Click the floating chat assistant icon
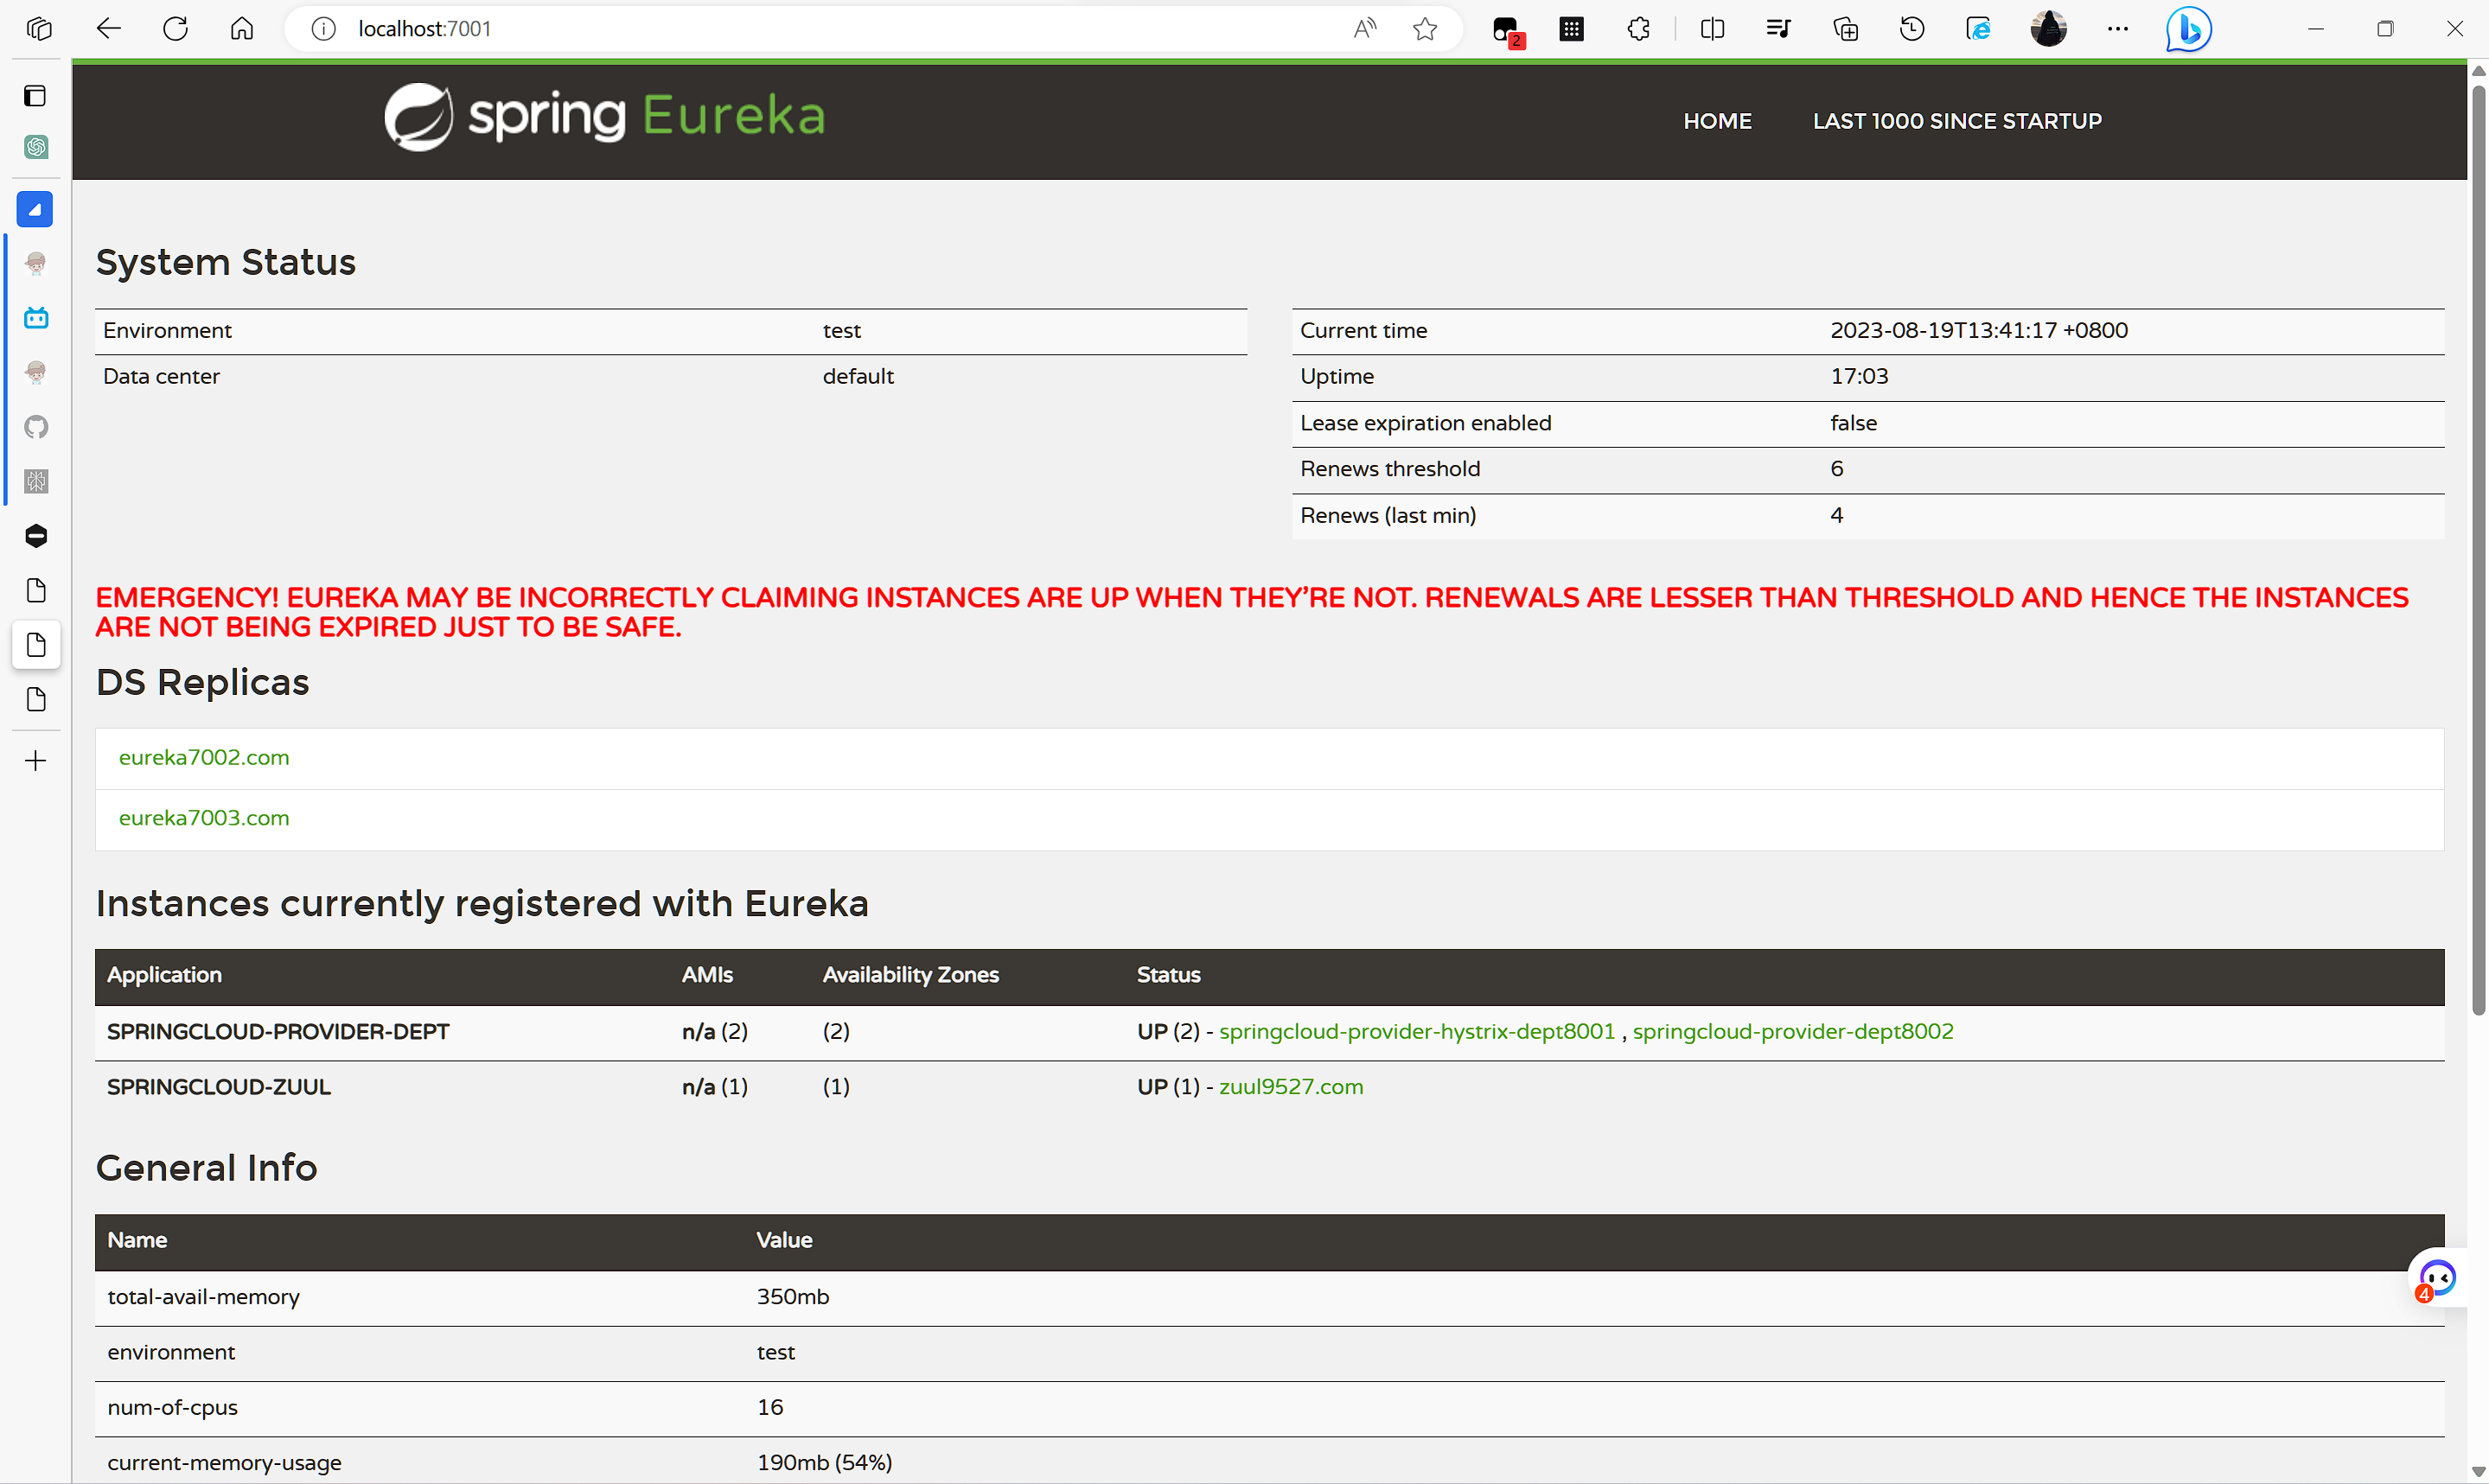The image size is (2489, 1484). pyautogui.click(x=2437, y=1278)
